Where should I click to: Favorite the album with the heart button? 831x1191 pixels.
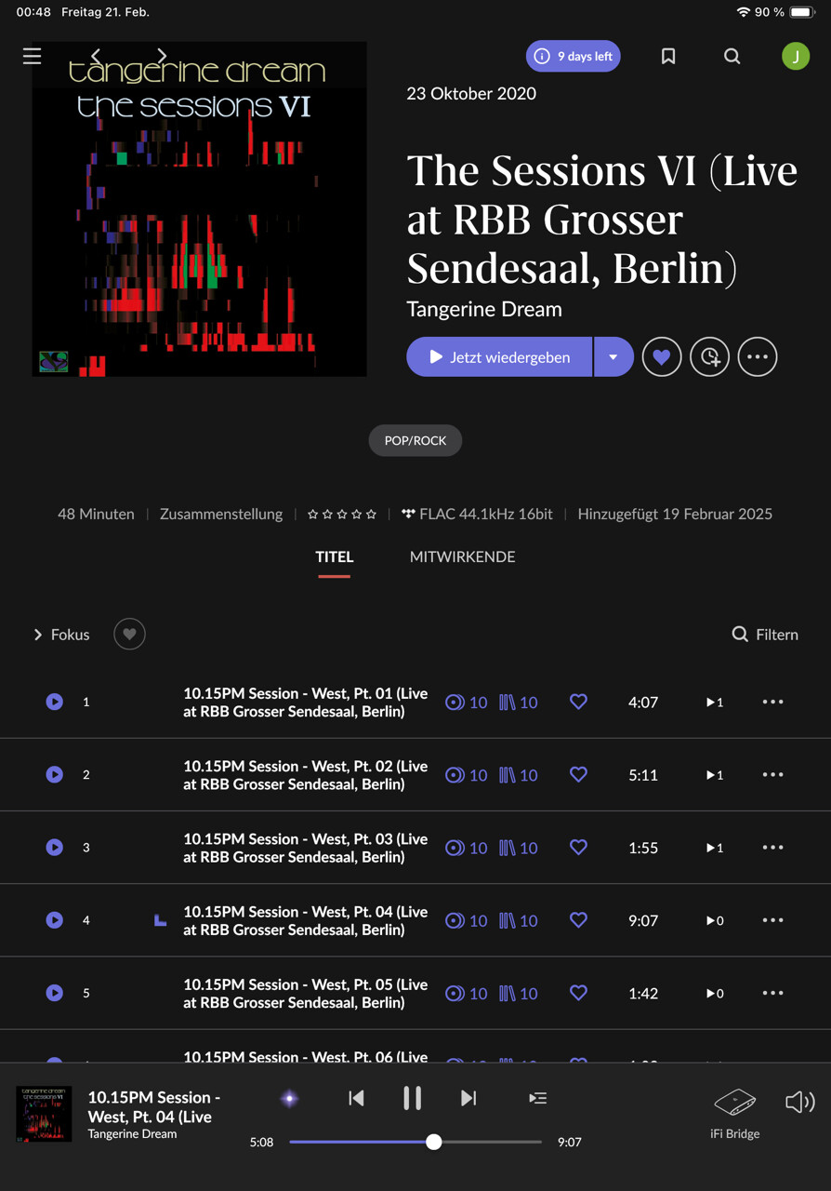[662, 356]
